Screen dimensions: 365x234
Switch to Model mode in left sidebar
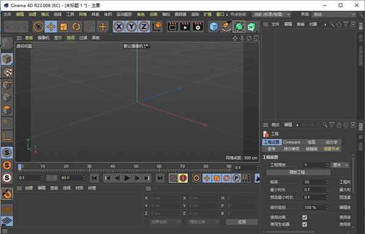(7, 59)
